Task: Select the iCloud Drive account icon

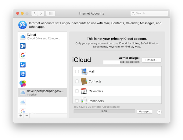Action: tap(23, 37)
